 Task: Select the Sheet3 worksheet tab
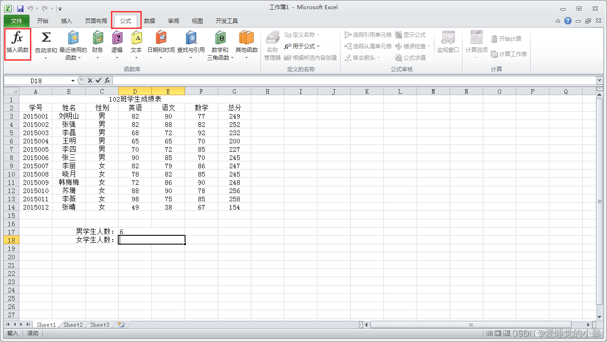tap(100, 325)
